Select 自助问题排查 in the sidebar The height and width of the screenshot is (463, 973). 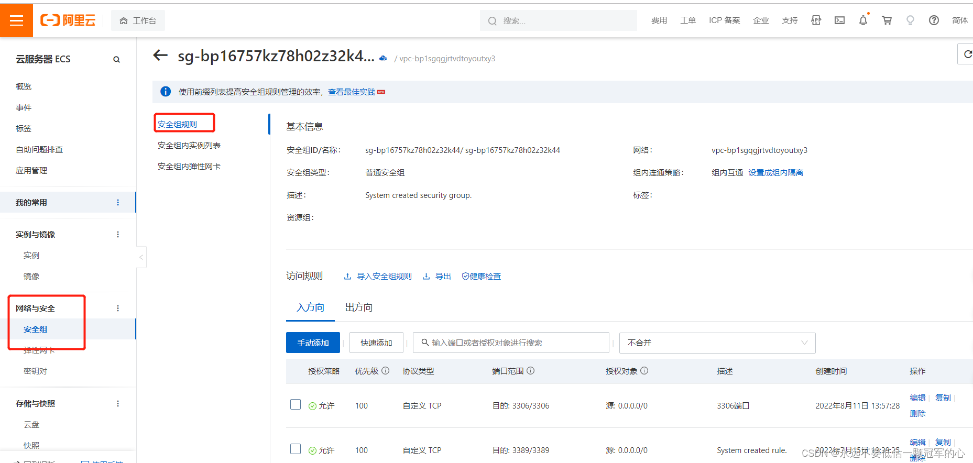pyautogui.click(x=39, y=149)
